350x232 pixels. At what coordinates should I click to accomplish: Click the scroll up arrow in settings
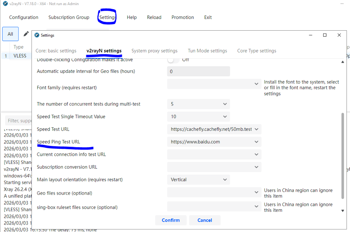[x=343, y=62]
